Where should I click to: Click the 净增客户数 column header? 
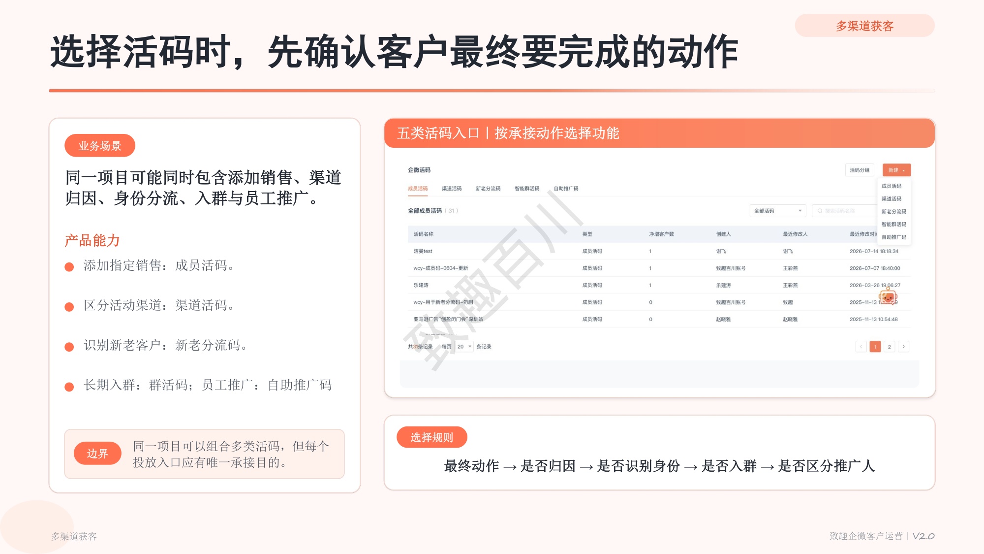click(x=661, y=234)
